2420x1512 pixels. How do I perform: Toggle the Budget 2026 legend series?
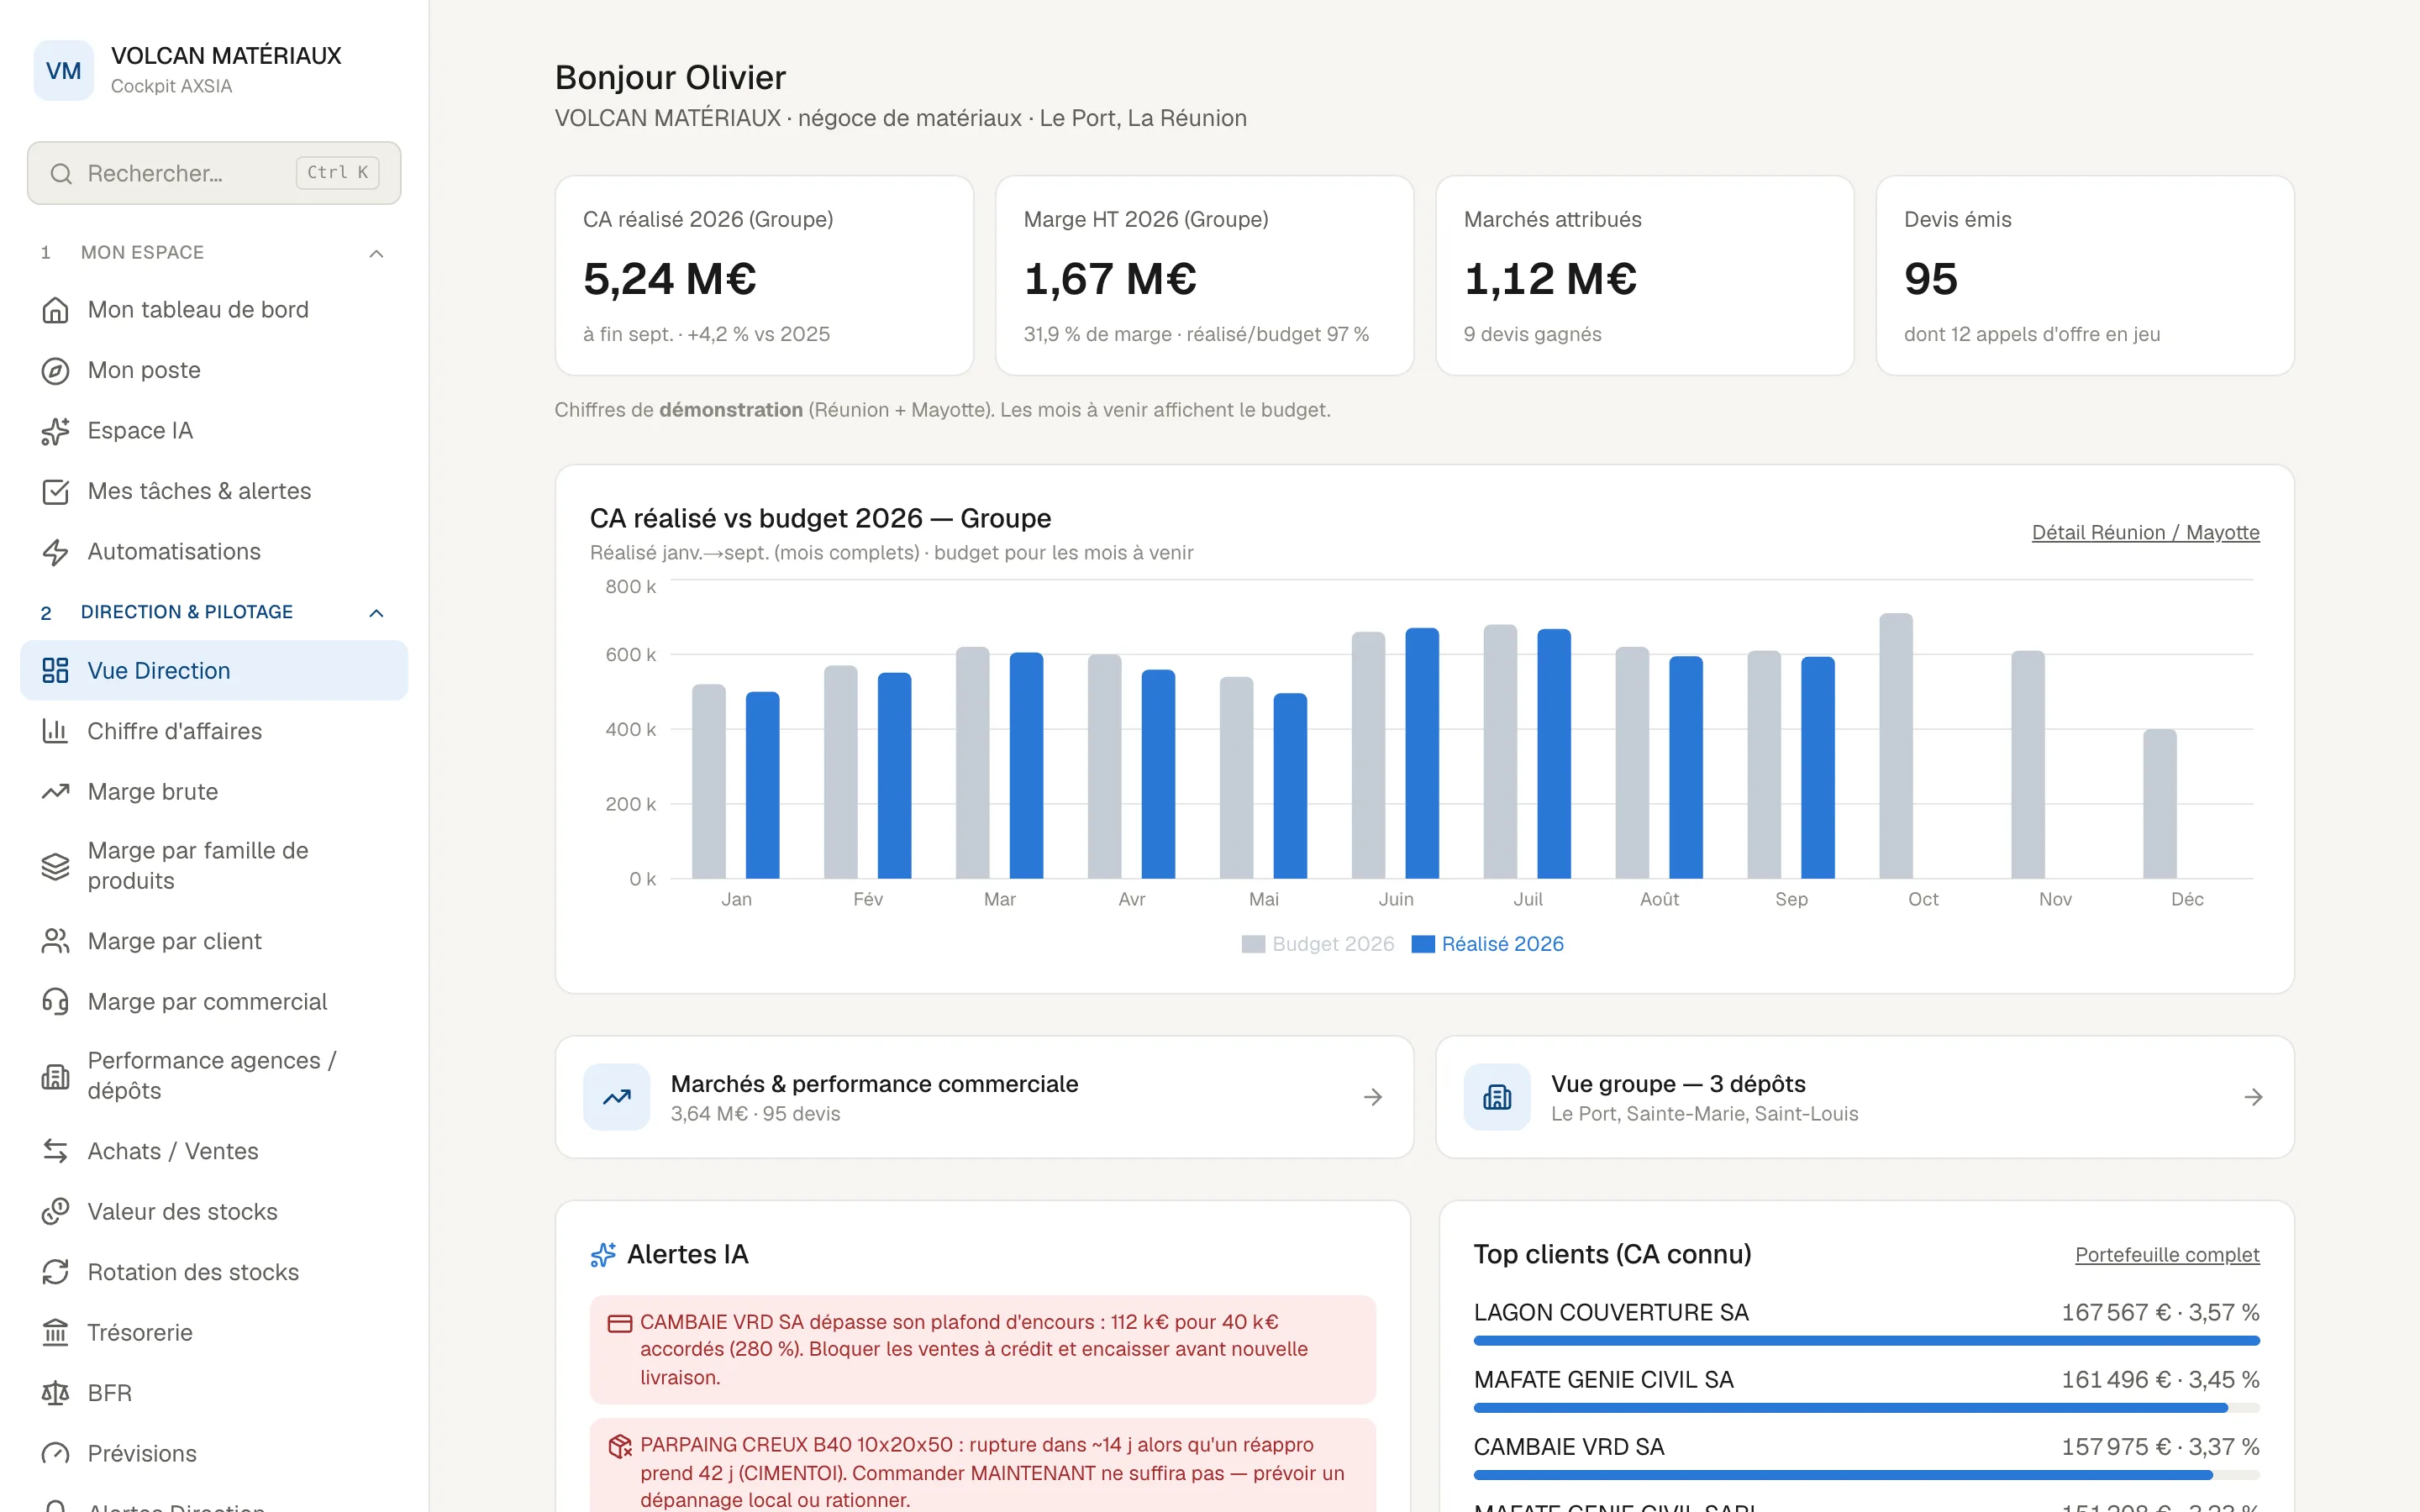point(1318,944)
